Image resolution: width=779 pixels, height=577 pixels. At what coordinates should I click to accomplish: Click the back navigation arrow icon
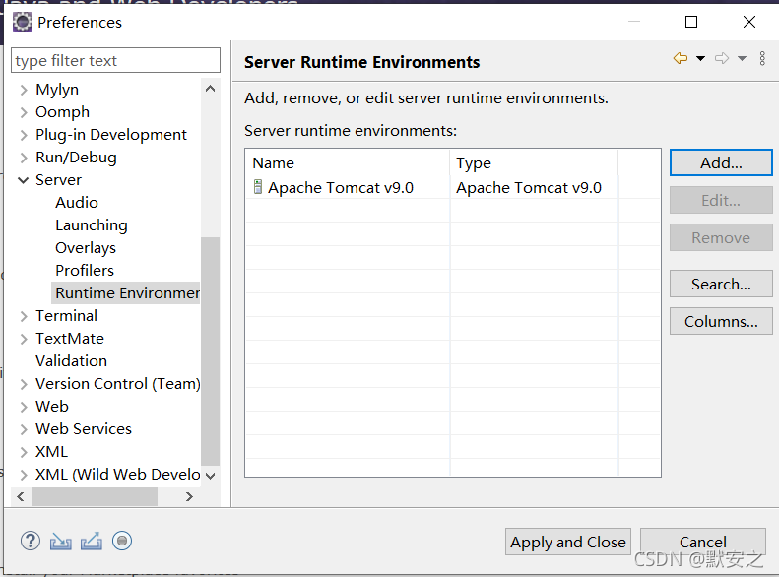coord(681,59)
